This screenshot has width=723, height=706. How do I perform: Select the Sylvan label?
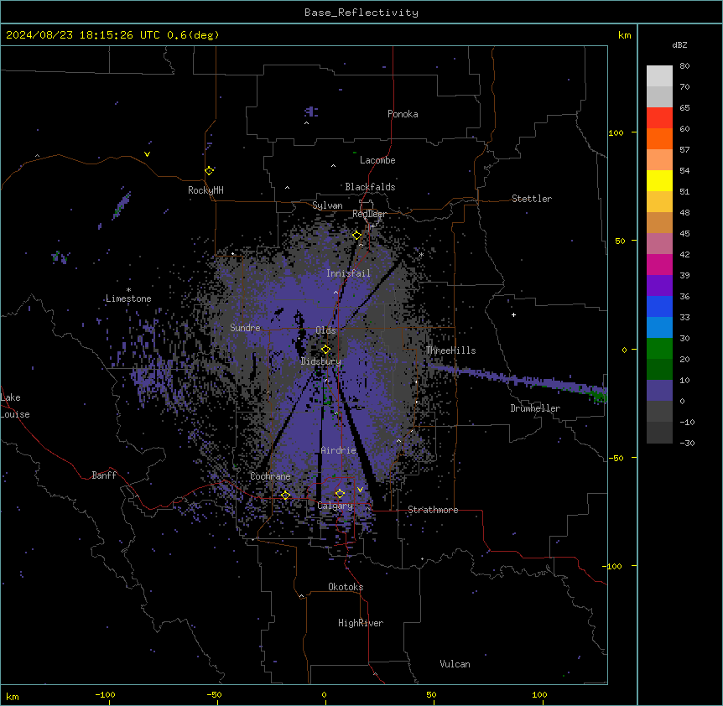pyautogui.click(x=327, y=205)
